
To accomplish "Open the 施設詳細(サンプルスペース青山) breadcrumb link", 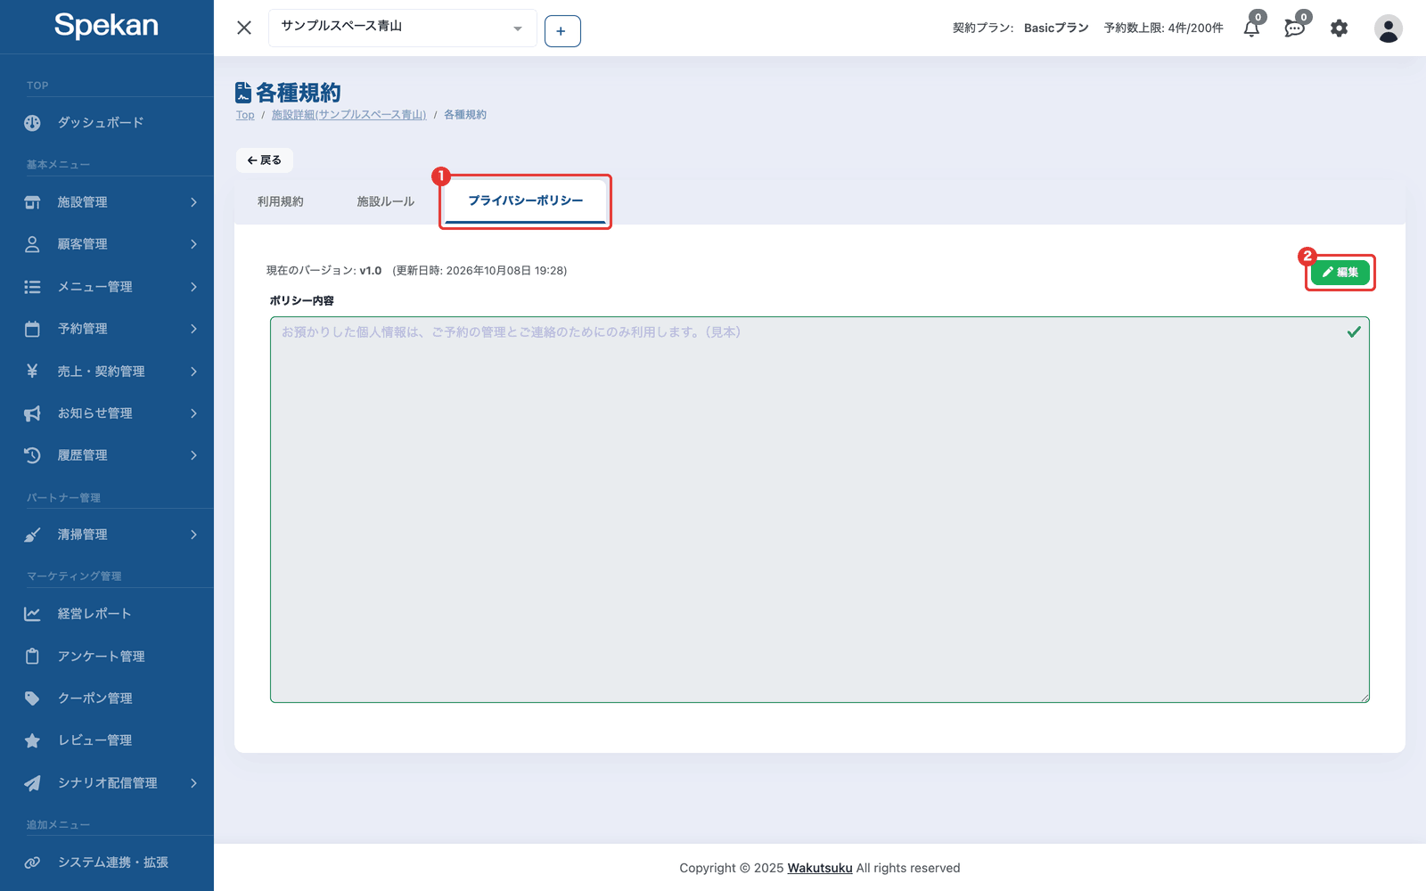I will tap(348, 115).
